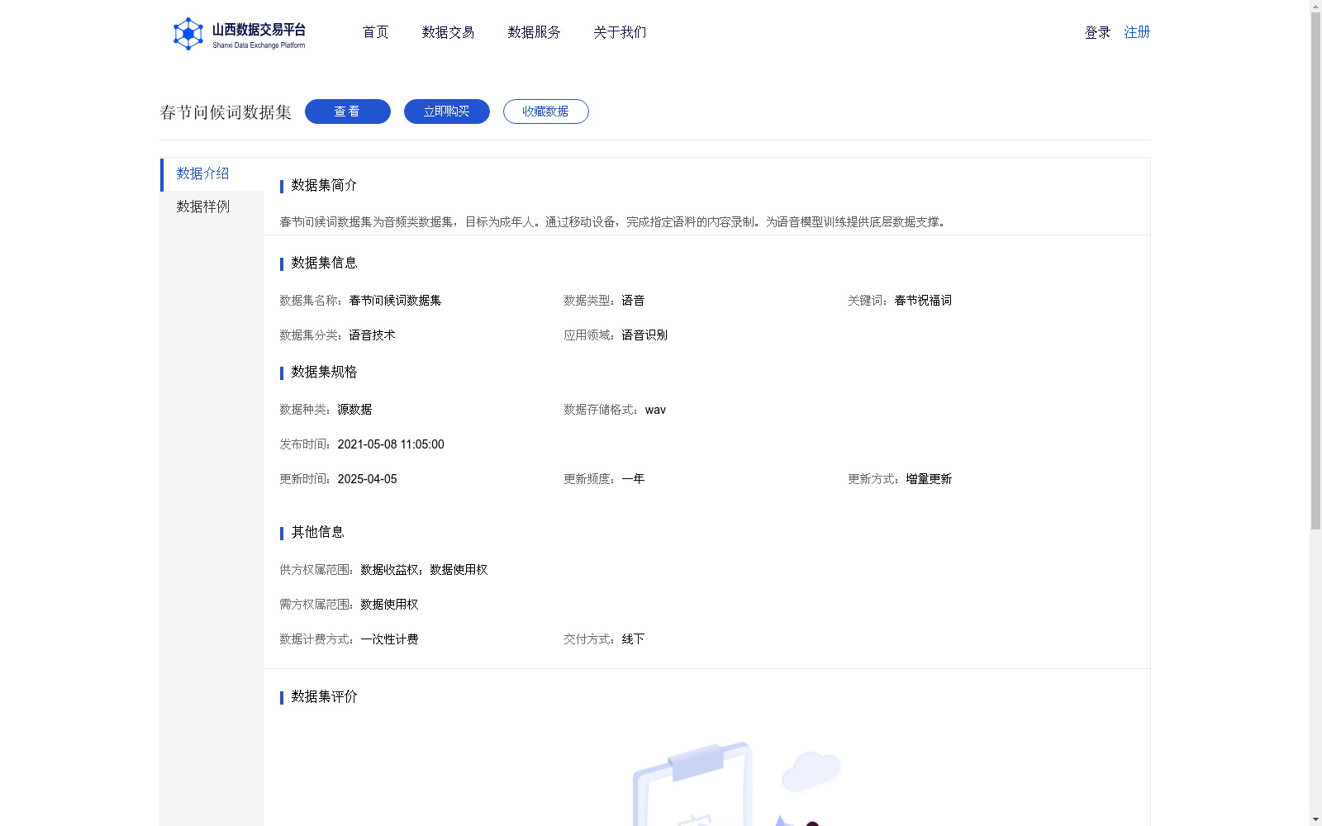Click the publish time 2021-05-08 11:05:00

(x=391, y=444)
